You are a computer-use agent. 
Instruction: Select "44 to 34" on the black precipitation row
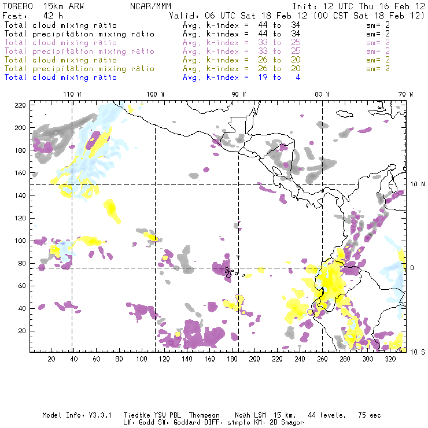pyautogui.click(x=279, y=34)
